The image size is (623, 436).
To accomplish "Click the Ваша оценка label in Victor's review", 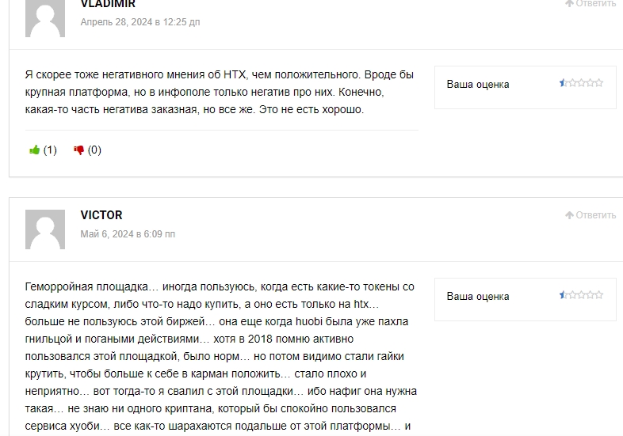I will tap(478, 297).
